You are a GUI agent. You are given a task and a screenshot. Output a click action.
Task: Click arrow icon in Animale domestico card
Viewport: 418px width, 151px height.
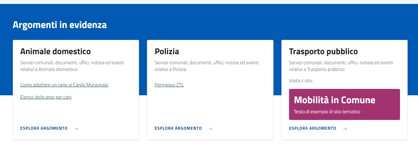[x=76, y=129]
